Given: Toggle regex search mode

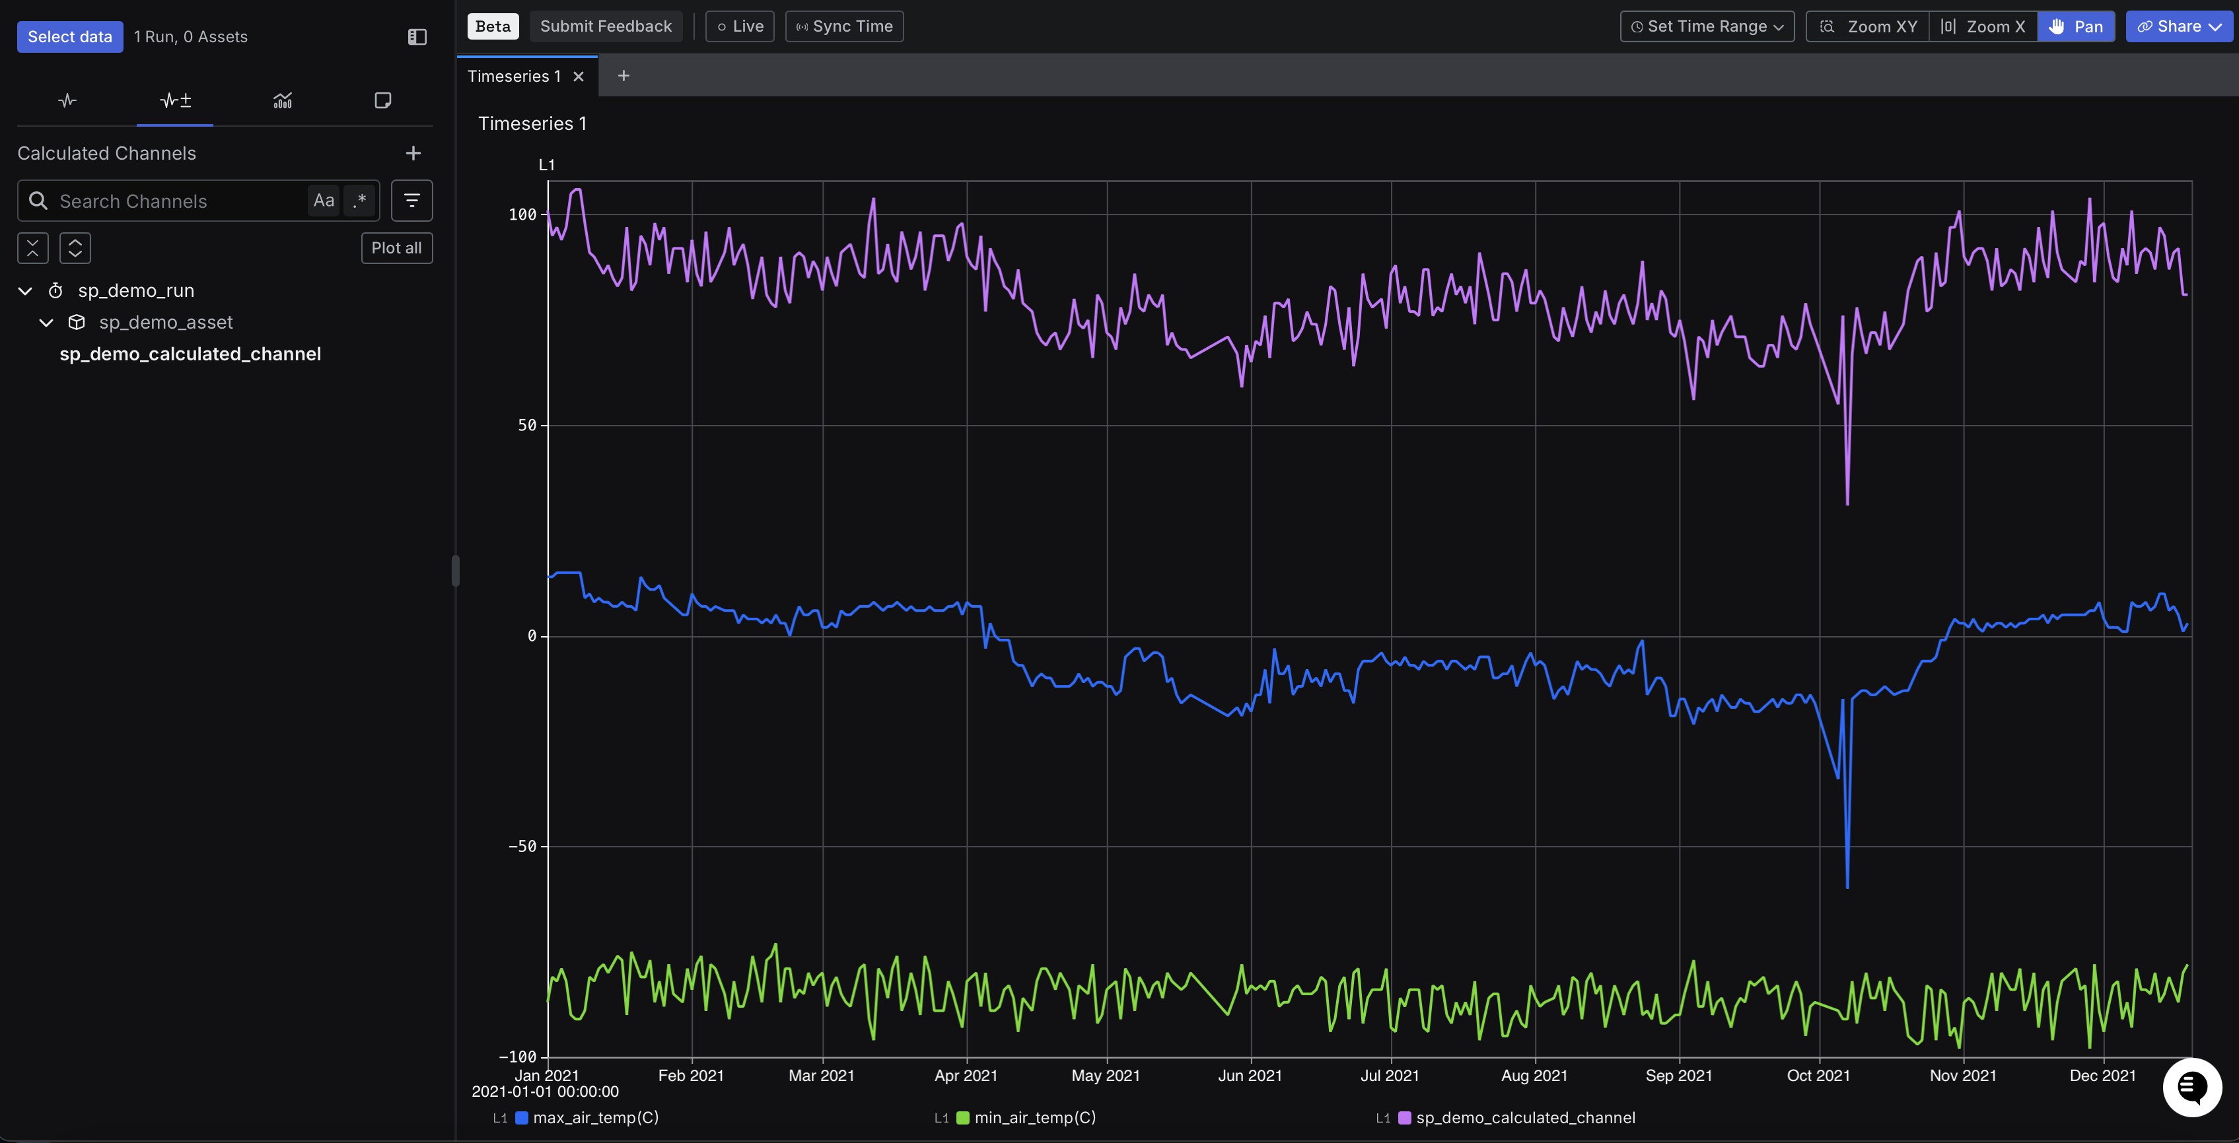Looking at the screenshot, I should point(360,201).
